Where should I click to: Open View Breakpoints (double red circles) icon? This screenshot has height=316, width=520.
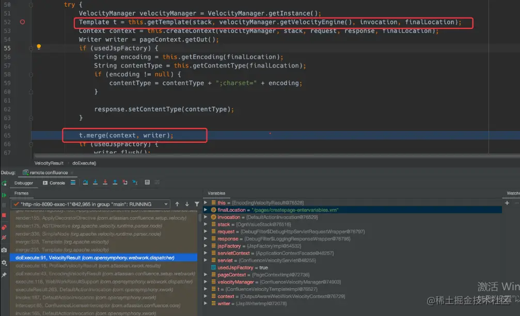click(x=4, y=228)
